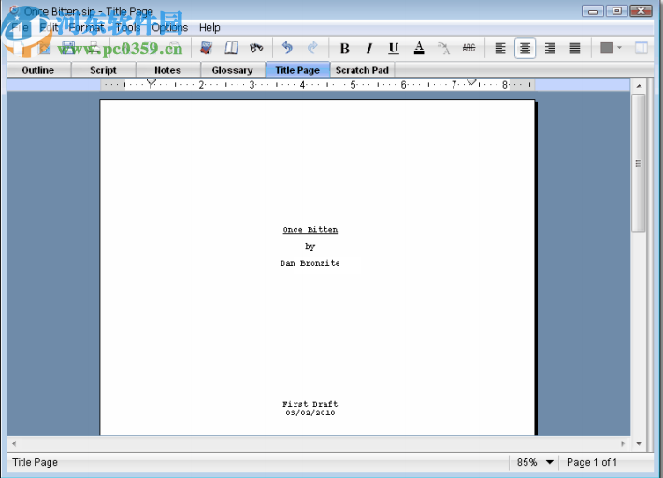Open the Format menu
Screen dimensions: 663x478
pyautogui.click(x=86, y=27)
